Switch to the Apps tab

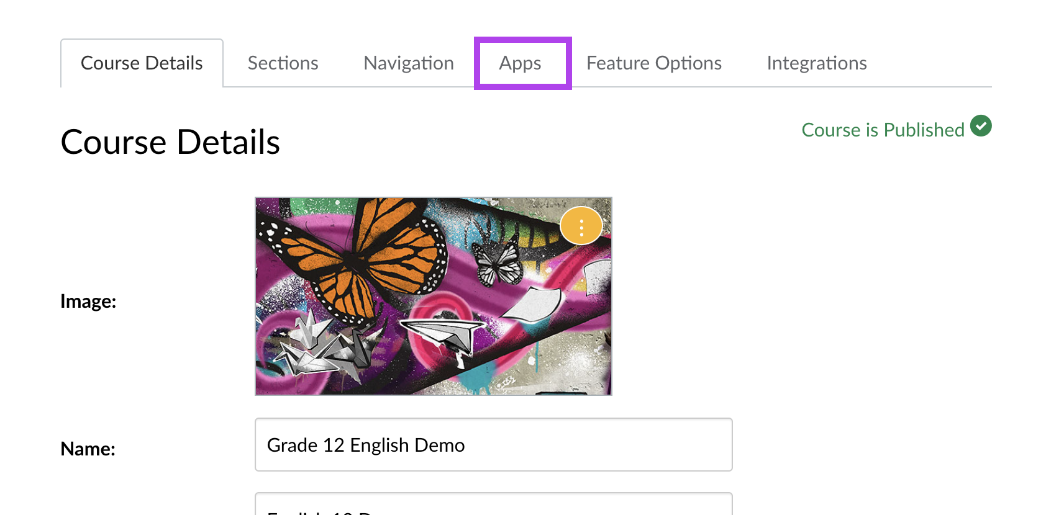point(521,63)
